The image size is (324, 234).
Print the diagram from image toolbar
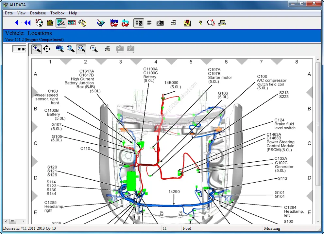pos(107,49)
